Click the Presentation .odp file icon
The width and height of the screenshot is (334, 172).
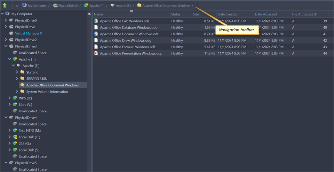coord(96,53)
